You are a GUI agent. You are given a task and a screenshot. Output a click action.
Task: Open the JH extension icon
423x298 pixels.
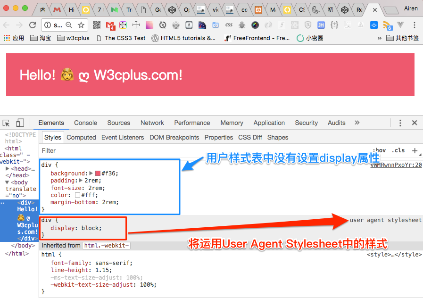click(x=321, y=25)
